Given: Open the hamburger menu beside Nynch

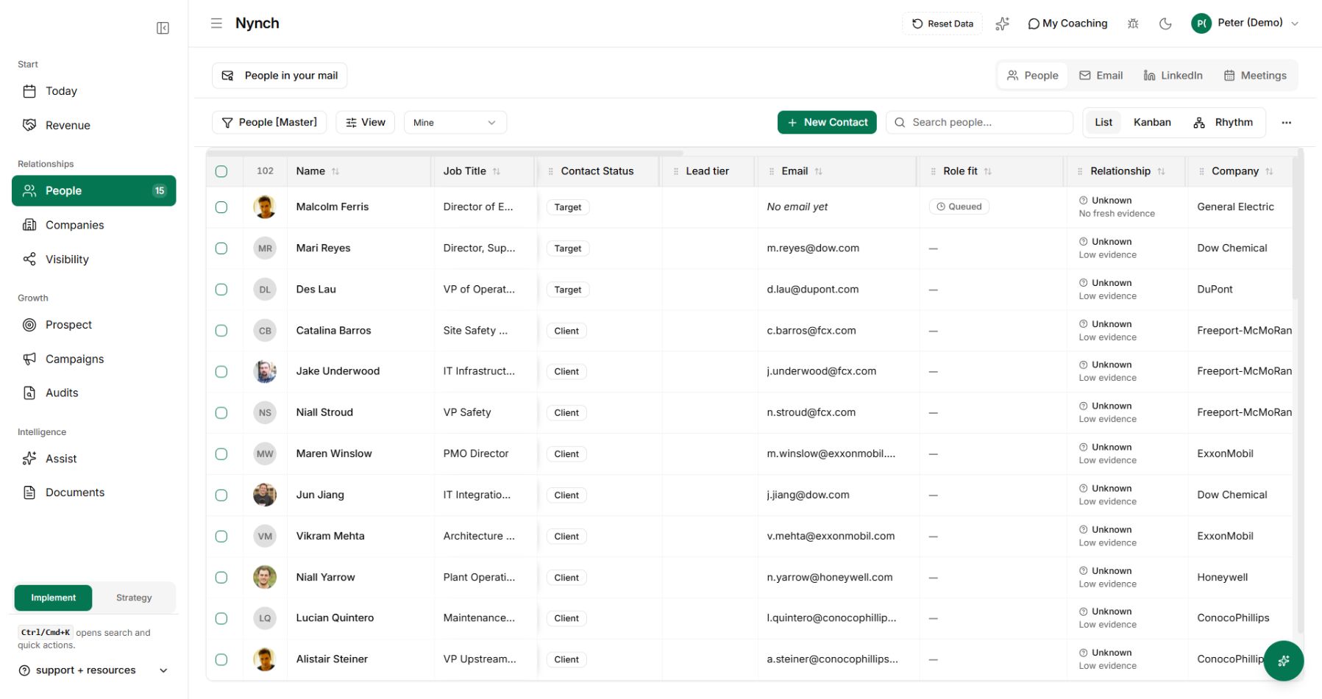Looking at the screenshot, I should [x=216, y=24].
